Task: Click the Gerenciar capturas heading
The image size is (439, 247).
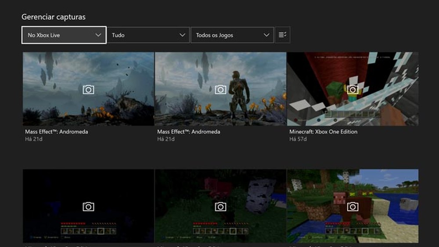Action: tap(54, 17)
